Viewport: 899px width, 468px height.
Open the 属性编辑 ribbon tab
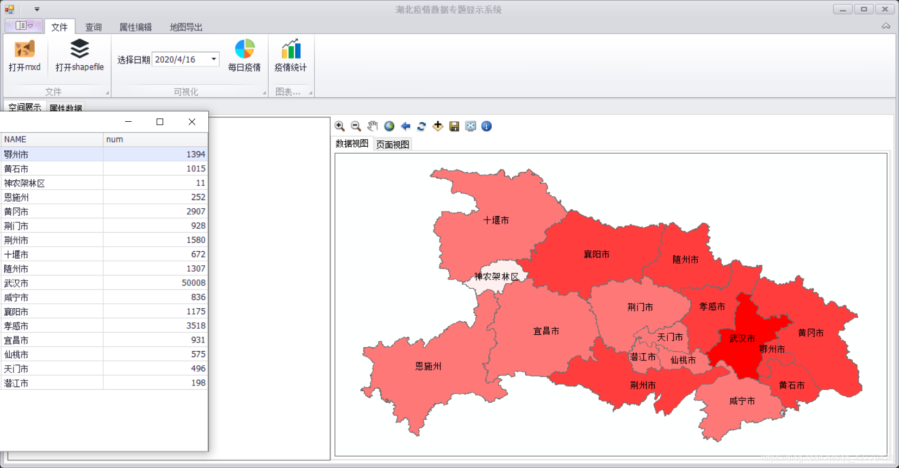point(135,27)
